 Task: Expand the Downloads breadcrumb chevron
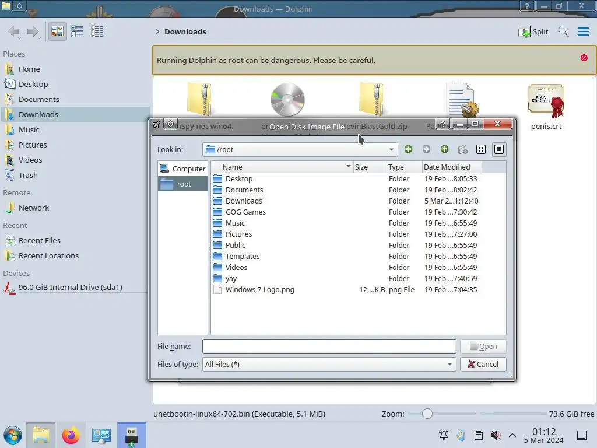pyautogui.click(x=157, y=32)
